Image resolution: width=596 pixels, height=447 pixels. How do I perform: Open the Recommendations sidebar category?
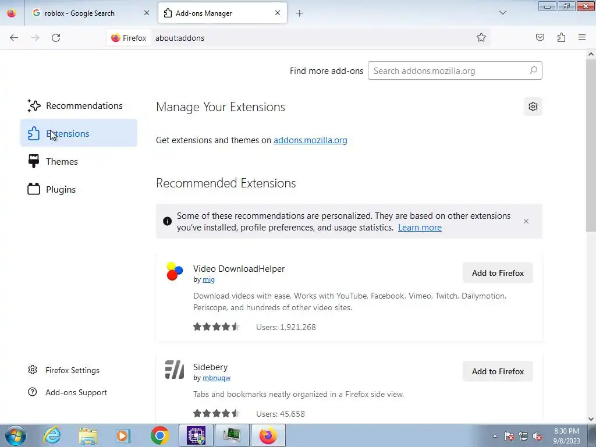(x=79, y=106)
